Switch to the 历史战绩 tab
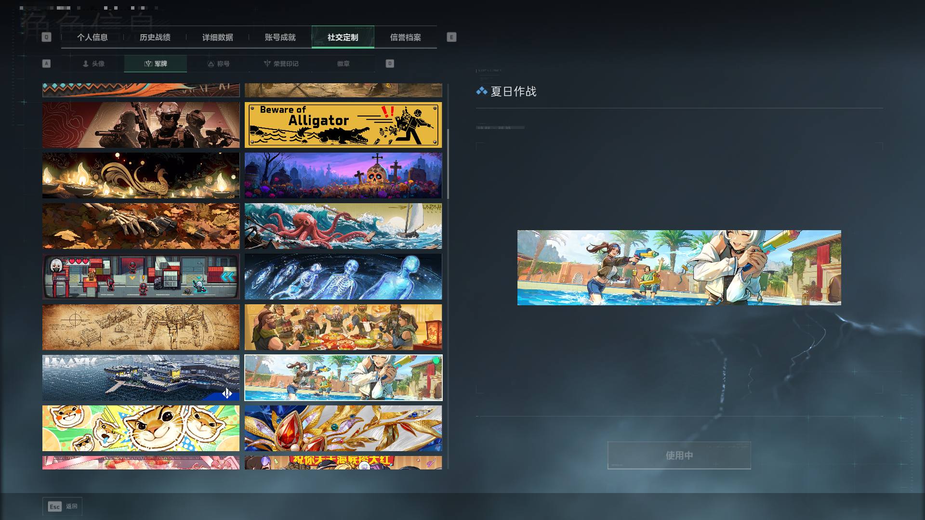The height and width of the screenshot is (520, 925). click(x=155, y=38)
